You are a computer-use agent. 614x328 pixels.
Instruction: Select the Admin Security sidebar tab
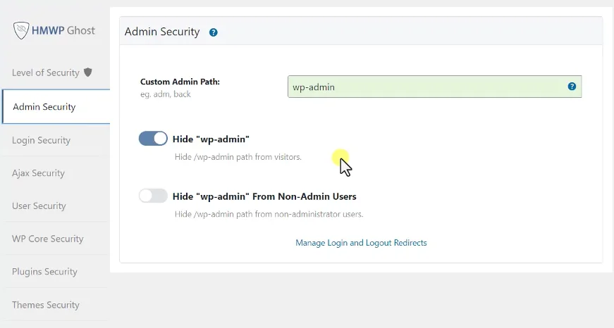pyautogui.click(x=56, y=107)
